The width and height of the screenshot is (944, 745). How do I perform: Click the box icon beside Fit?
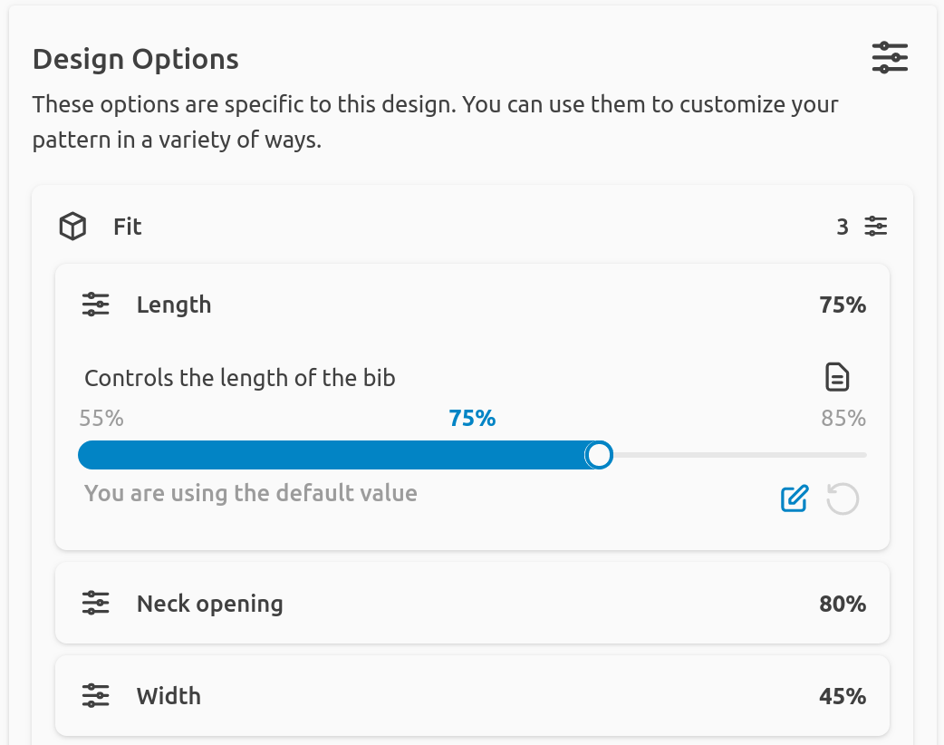pyautogui.click(x=72, y=227)
